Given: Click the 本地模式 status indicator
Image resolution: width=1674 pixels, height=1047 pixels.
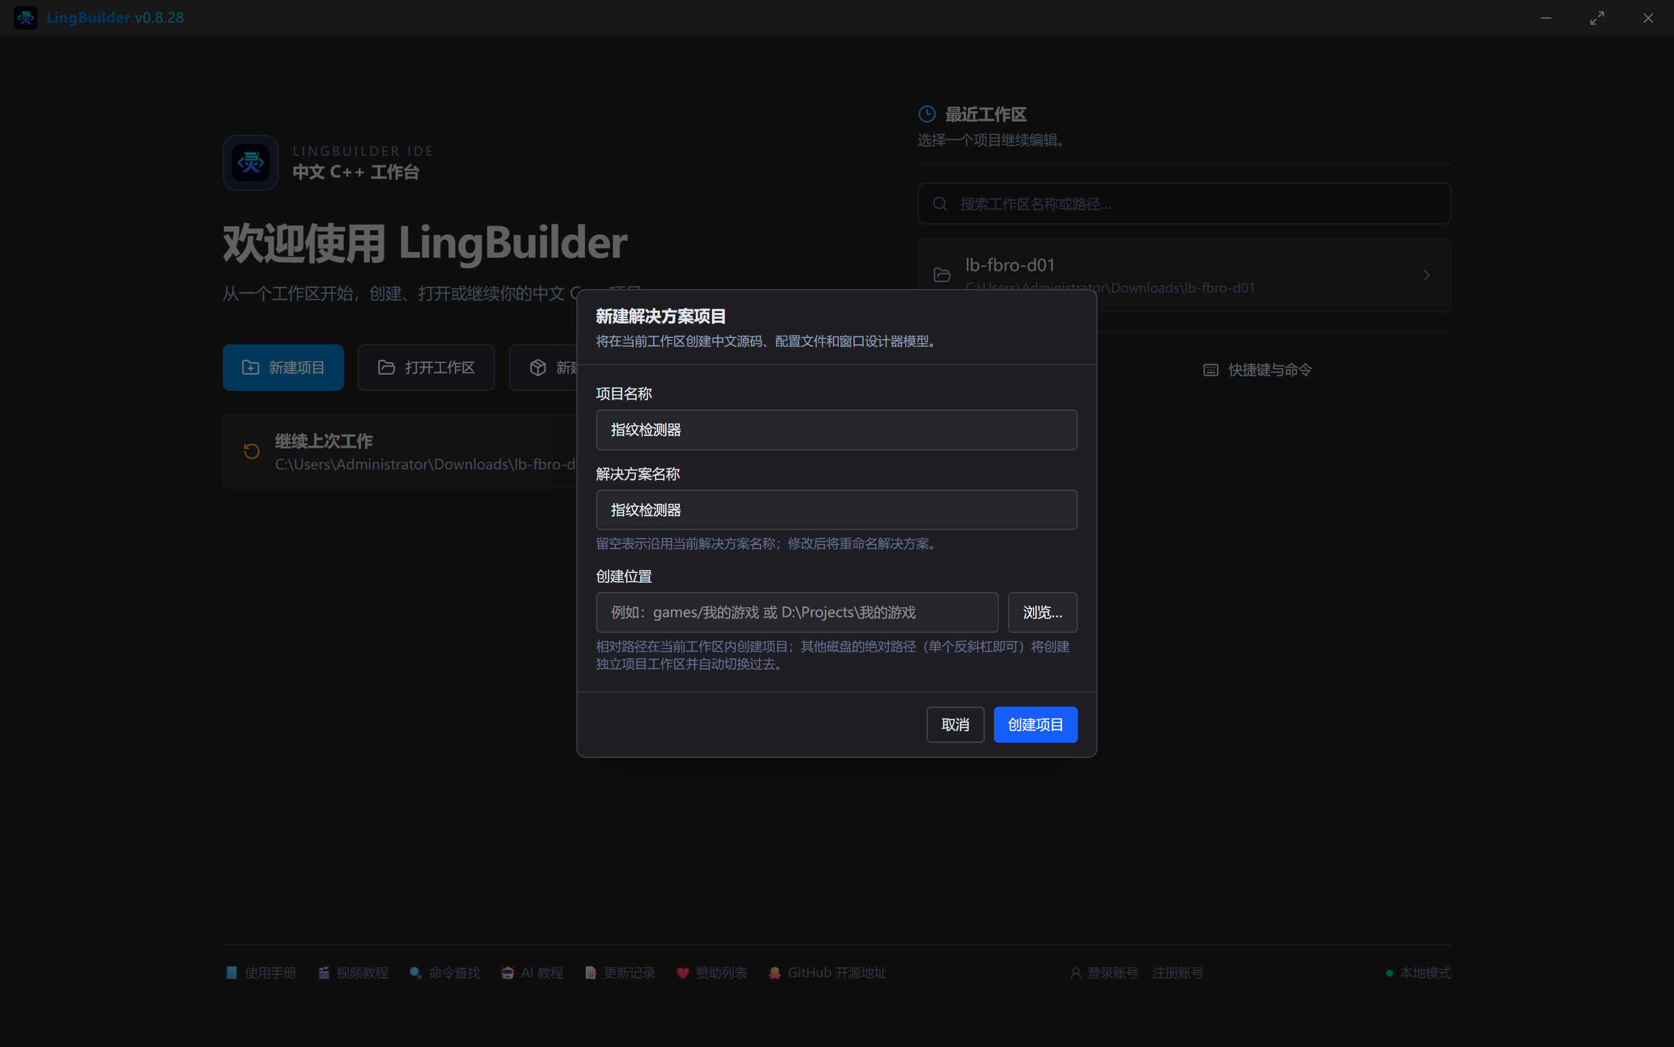Looking at the screenshot, I should (1418, 973).
